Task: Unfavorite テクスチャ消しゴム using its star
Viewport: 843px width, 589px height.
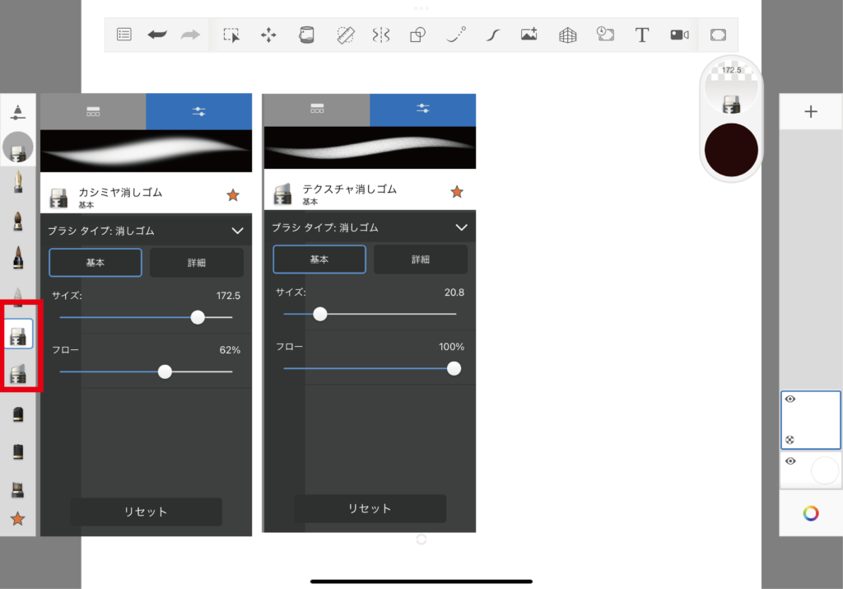Action: 457,191
